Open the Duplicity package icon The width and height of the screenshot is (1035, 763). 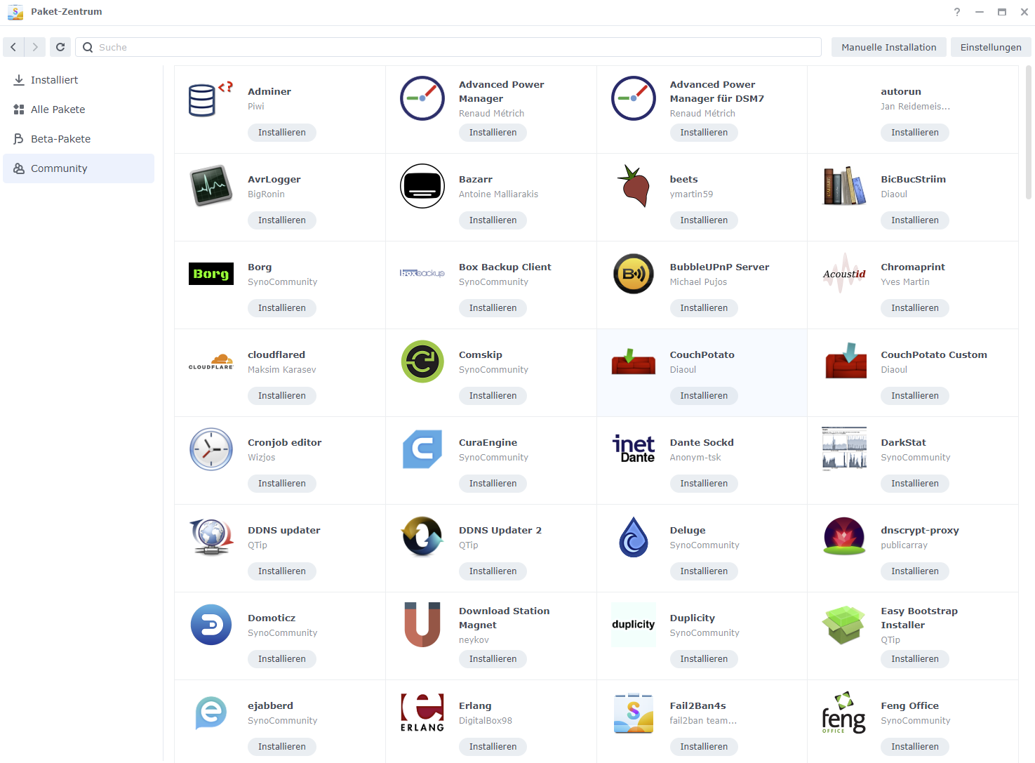pos(634,625)
